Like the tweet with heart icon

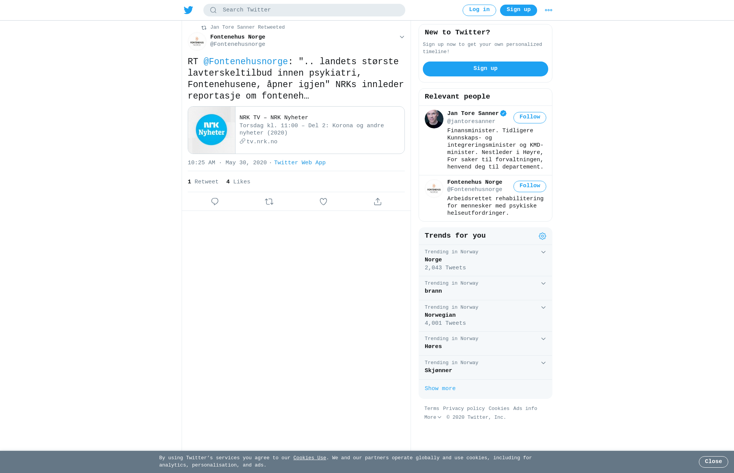tap(323, 201)
